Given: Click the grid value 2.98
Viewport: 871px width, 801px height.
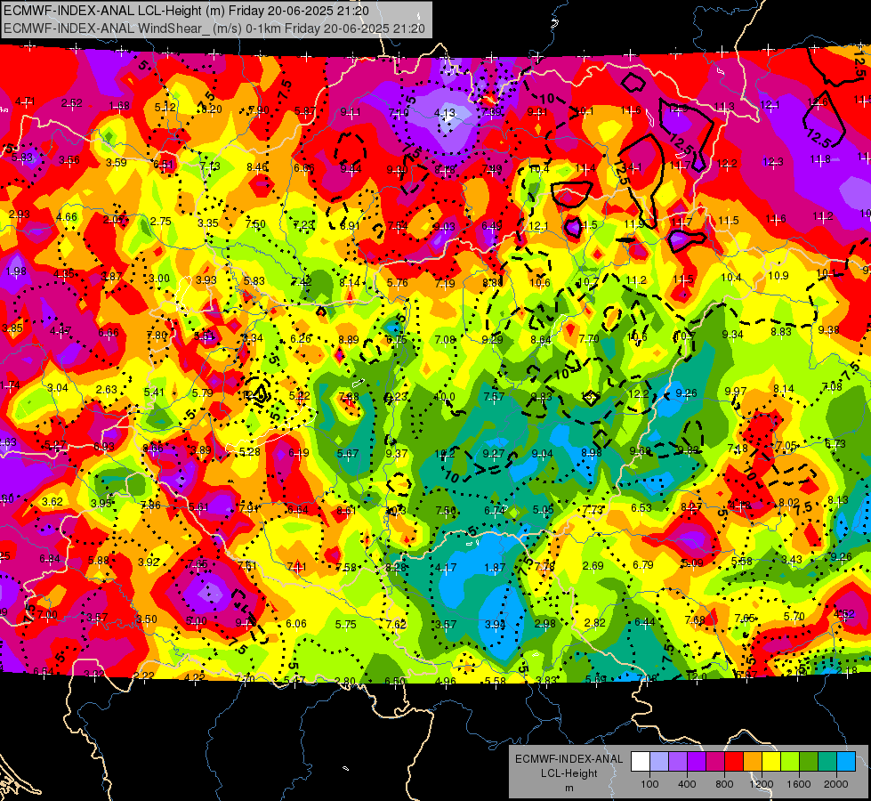Looking at the screenshot, I should coord(544,624).
